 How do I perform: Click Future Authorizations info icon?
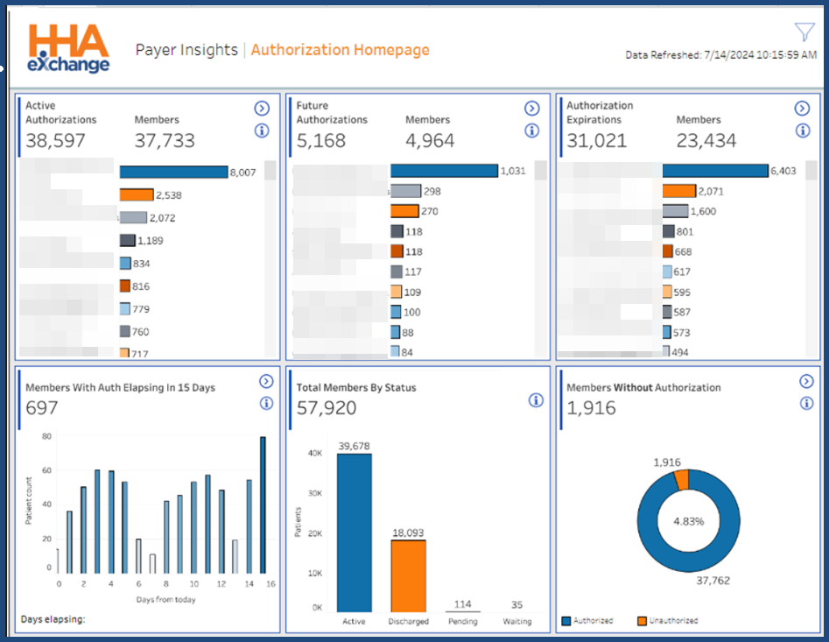tap(531, 131)
